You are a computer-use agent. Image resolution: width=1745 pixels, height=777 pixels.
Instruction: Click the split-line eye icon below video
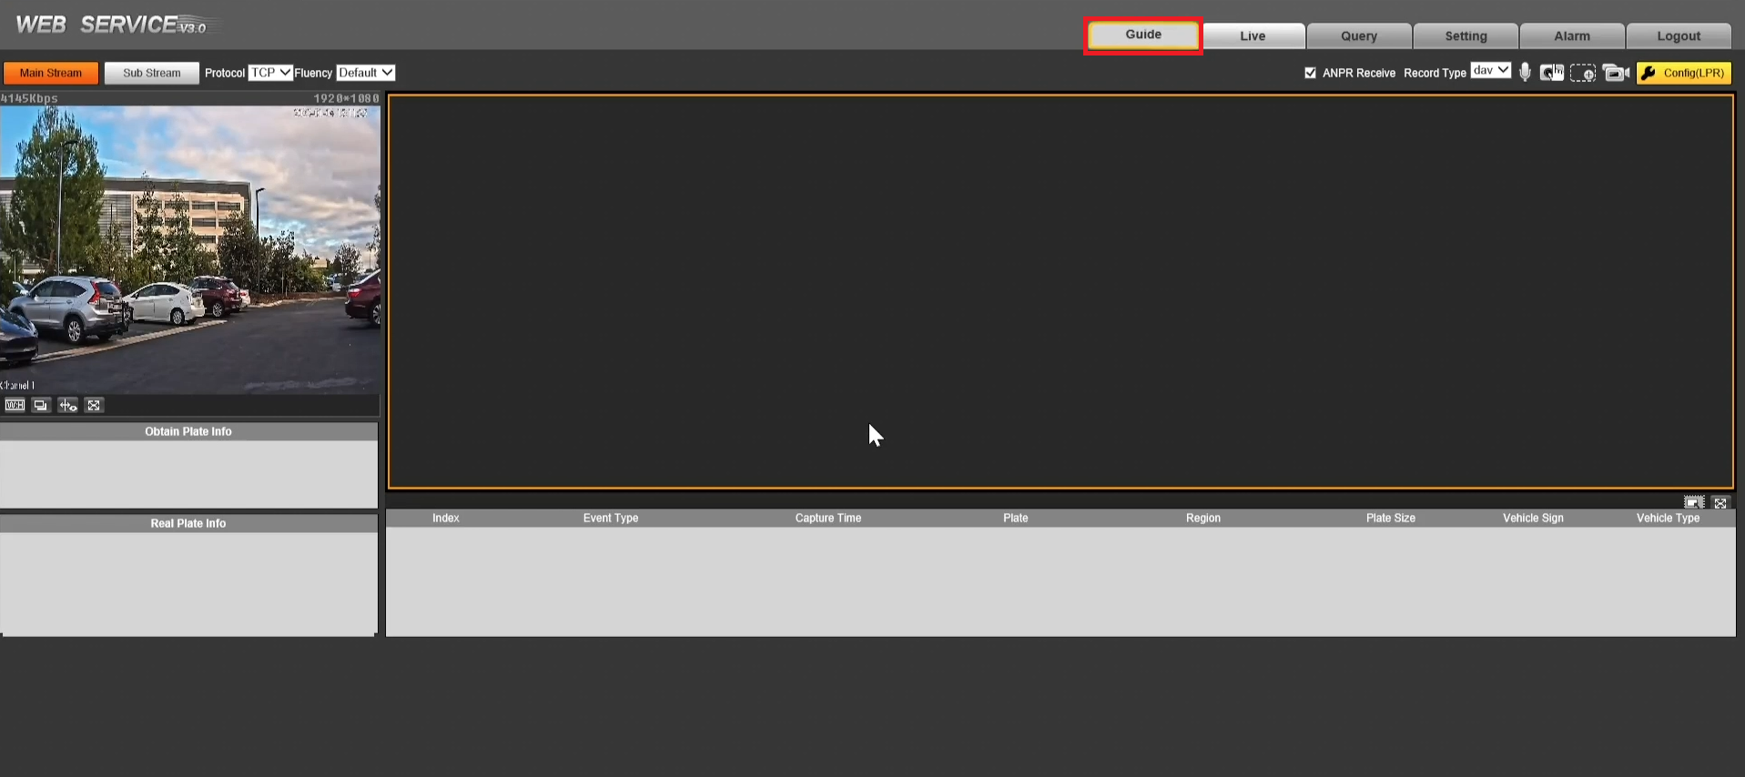(67, 406)
